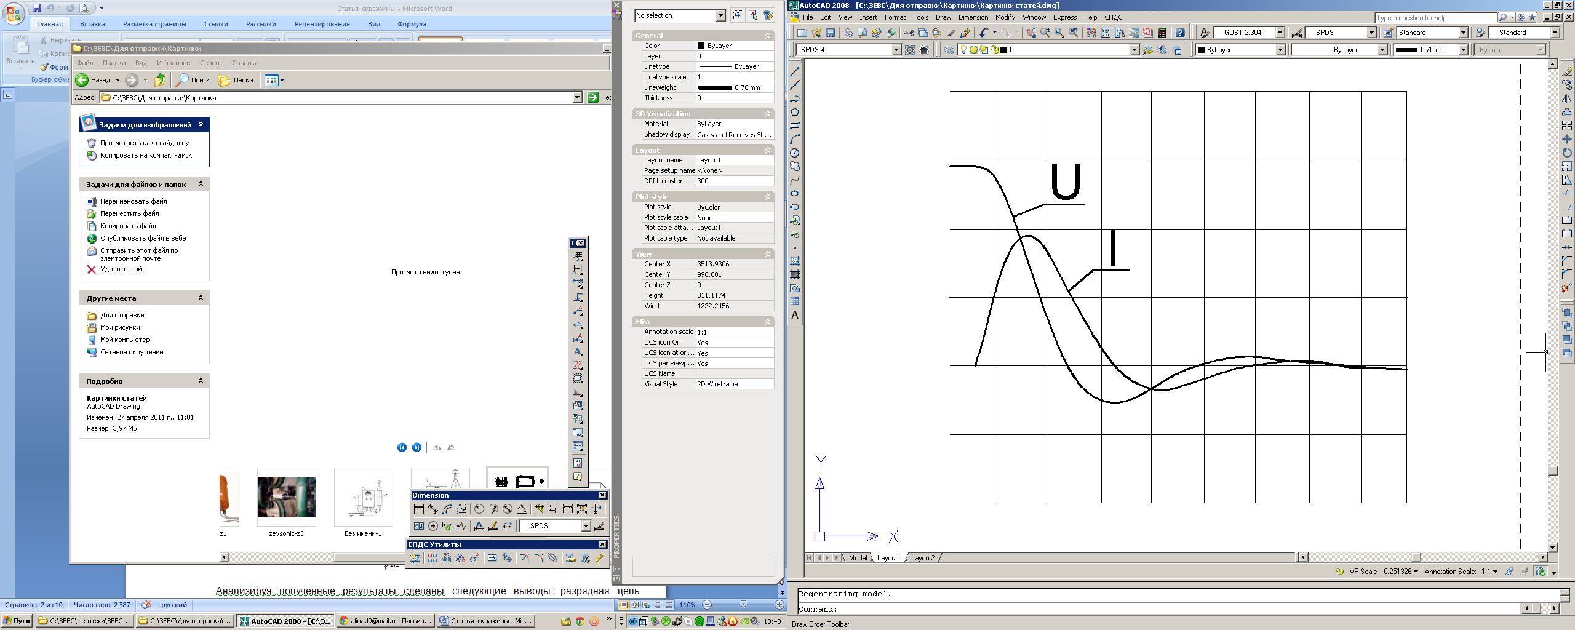This screenshot has width=1575, height=630.
Task: Select the zevsonic-z3 thumbnail
Action: (x=286, y=497)
